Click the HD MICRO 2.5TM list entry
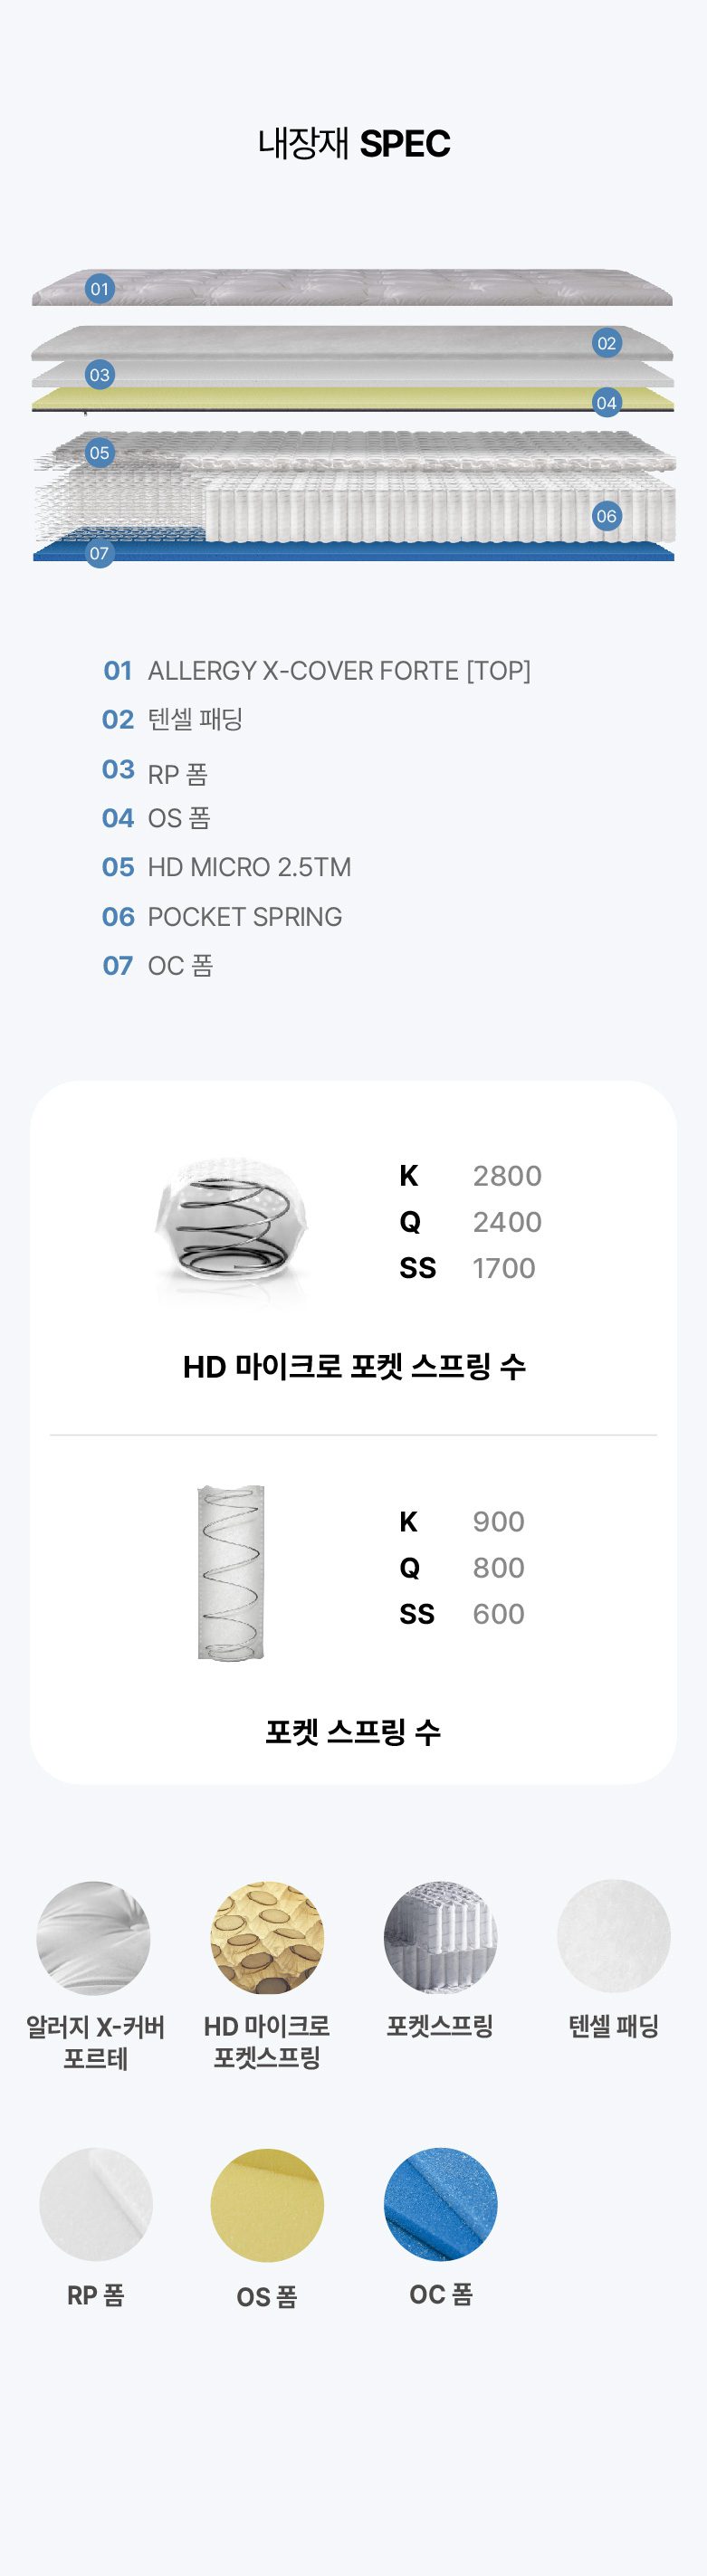Screen dimensions: 707x2576 pos(227,867)
